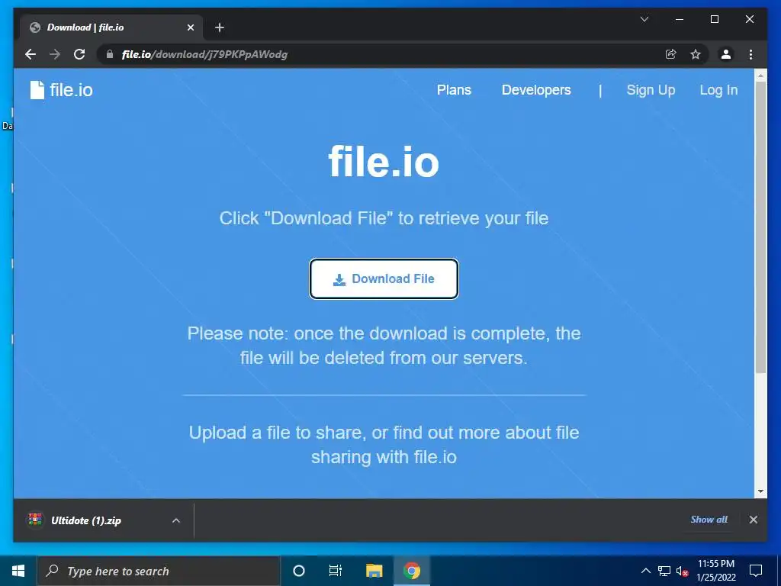
Task: Click the scrollbar up arrow
Action: point(760,76)
